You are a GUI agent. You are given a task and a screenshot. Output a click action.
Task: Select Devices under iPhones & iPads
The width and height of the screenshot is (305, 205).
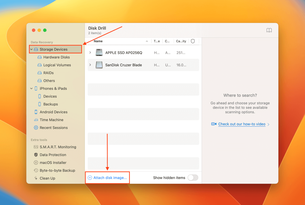click(x=50, y=96)
